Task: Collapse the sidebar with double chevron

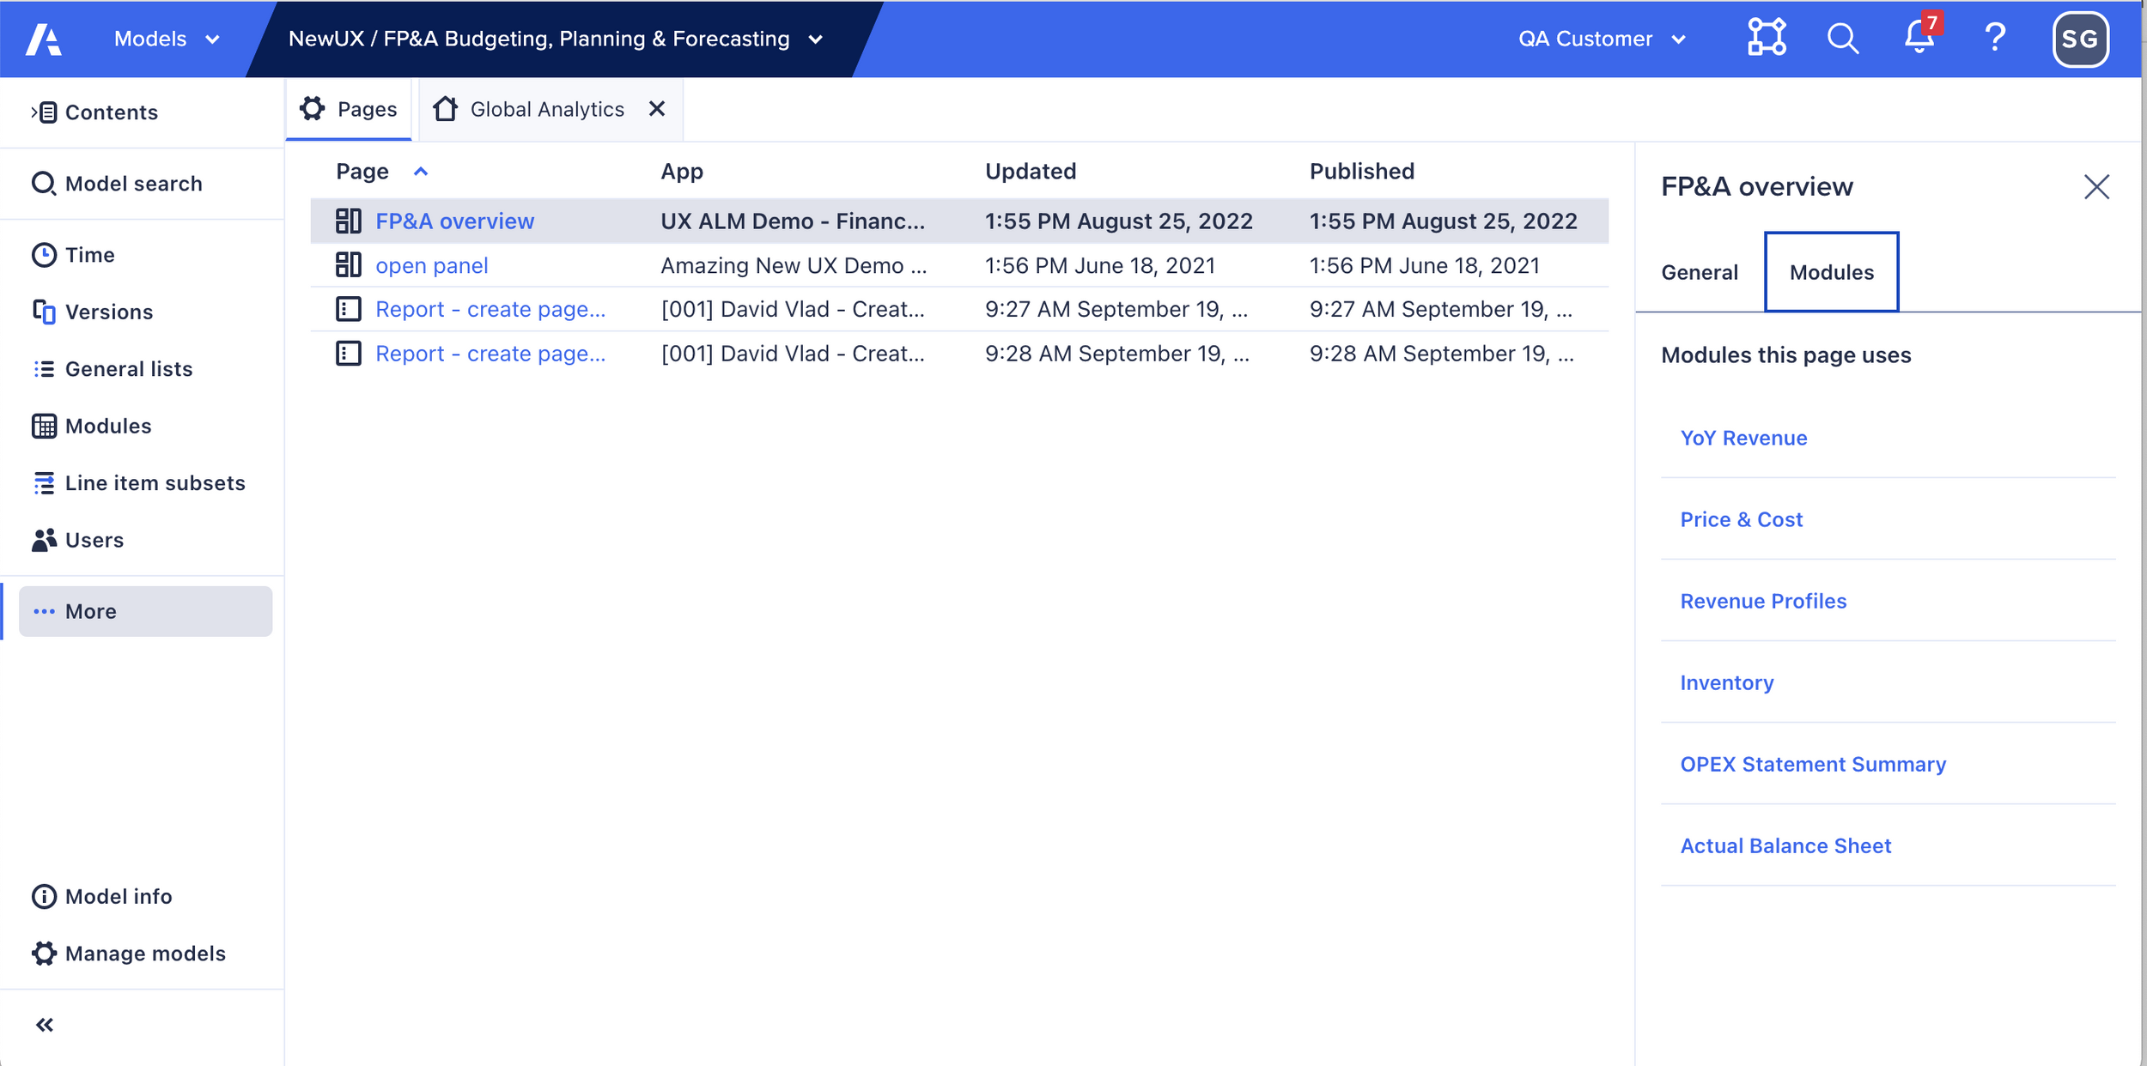Action: tap(45, 1025)
